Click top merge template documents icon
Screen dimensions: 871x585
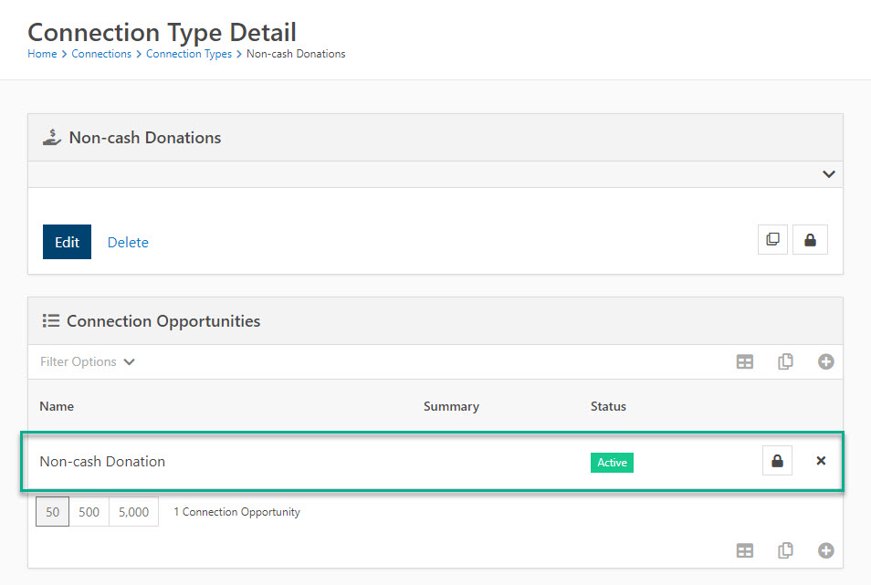(x=785, y=362)
